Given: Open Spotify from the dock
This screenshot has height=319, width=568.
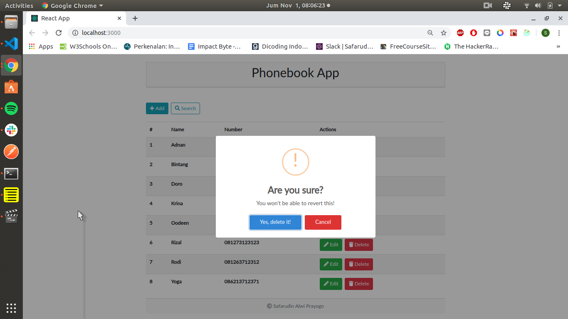Looking at the screenshot, I should click(x=11, y=108).
